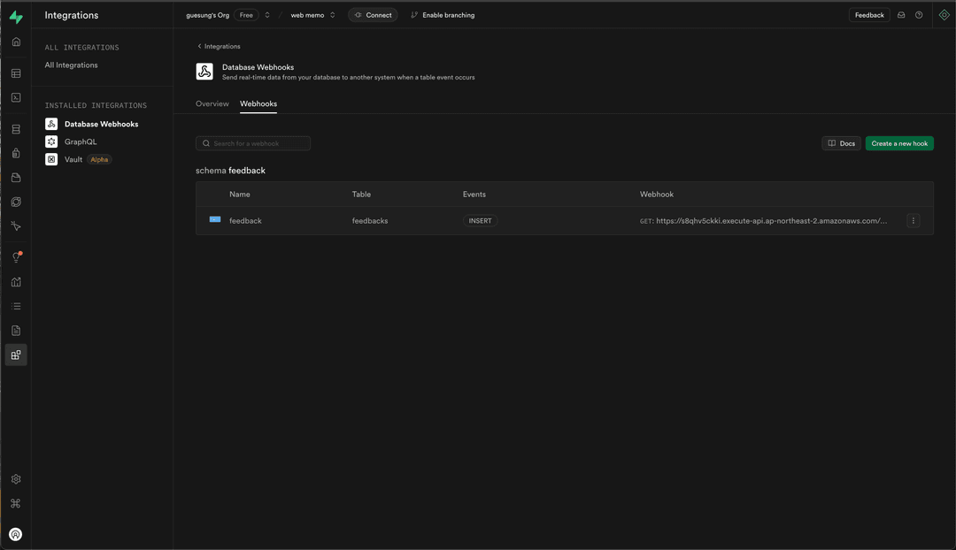Viewport: 956px width, 550px height.
Task: Open Project Settings gear icon
Action: [16, 479]
